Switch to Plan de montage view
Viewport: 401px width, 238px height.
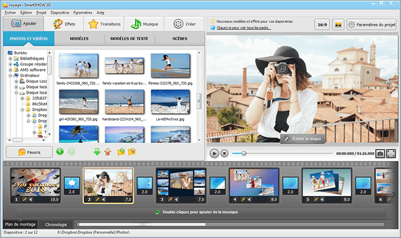pyautogui.click(x=20, y=224)
